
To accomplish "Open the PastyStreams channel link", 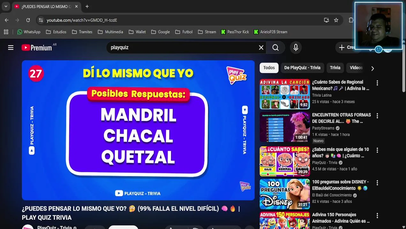I will [323, 128].
